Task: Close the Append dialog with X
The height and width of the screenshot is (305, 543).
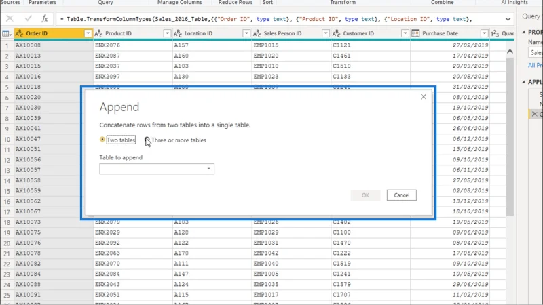Action: pos(423,97)
